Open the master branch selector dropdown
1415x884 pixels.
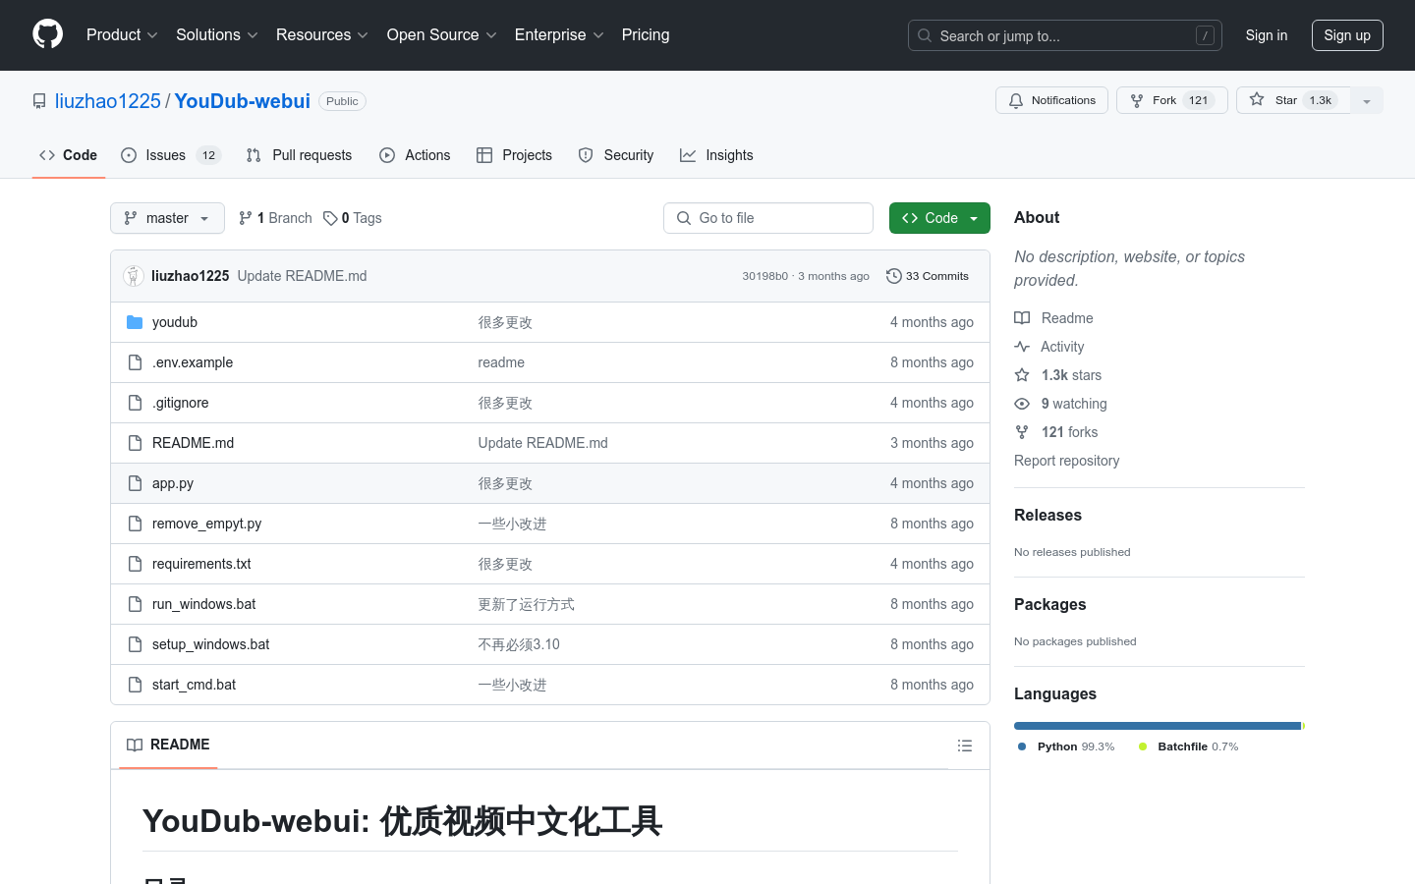click(x=167, y=218)
